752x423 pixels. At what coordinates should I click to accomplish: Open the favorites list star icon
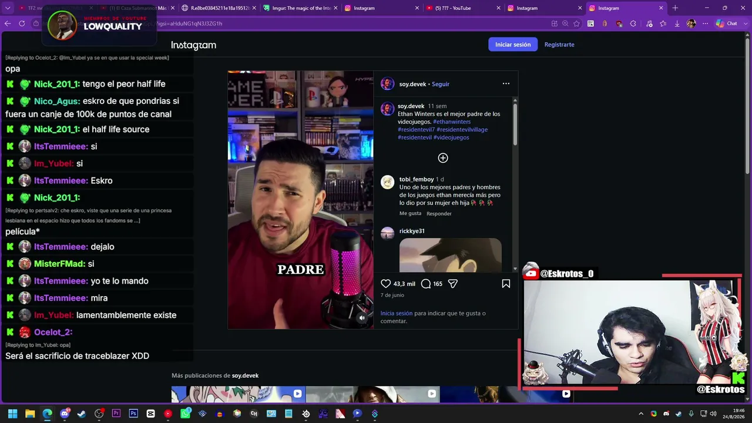pyautogui.click(x=663, y=23)
